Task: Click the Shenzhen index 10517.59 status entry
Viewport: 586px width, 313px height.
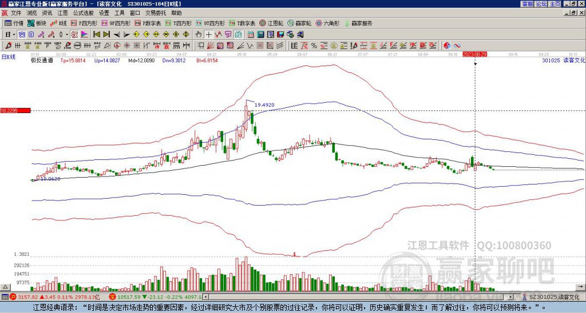Action: [x=155, y=297]
